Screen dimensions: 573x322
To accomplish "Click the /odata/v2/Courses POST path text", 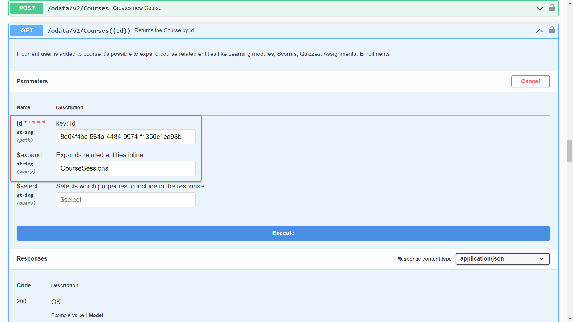I will pos(78,8).
